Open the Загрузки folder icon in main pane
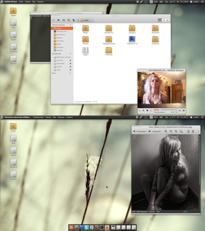The width and height of the screenshot is (205, 231). [x=132, y=28]
